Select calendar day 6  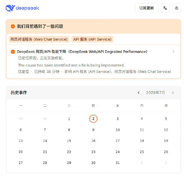tap(21, 130)
